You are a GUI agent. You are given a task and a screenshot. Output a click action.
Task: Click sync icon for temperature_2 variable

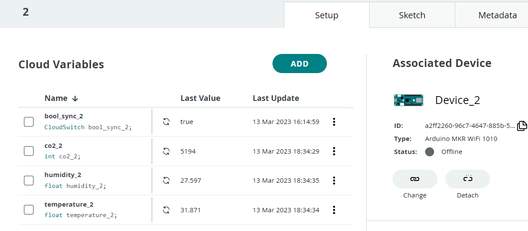pyautogui.click(x=166, y=210)
